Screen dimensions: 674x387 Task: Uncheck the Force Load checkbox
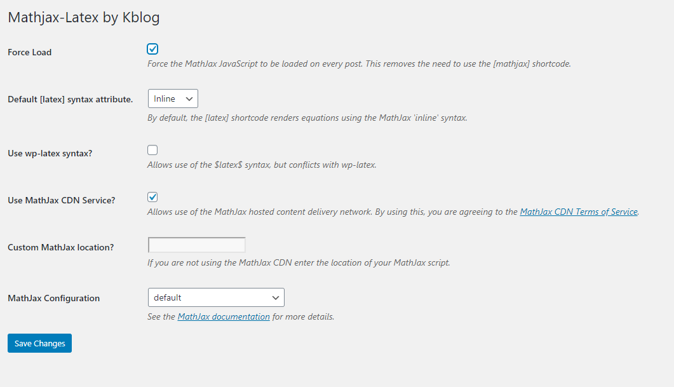coord(152,49)
